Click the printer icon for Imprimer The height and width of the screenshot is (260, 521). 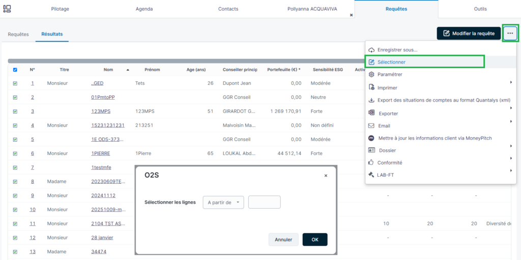[371, 87]
